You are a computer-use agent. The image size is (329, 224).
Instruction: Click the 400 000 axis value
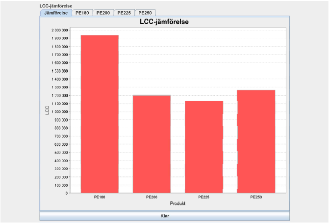pos(61,161)
